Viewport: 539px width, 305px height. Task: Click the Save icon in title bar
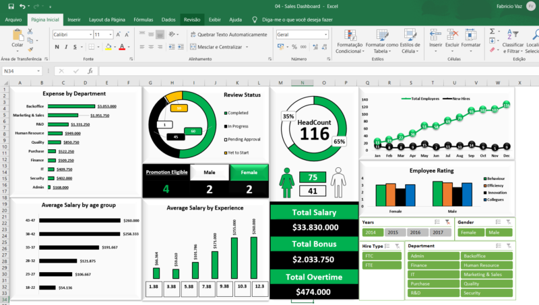pyautogui.click(x=11, y=6)
